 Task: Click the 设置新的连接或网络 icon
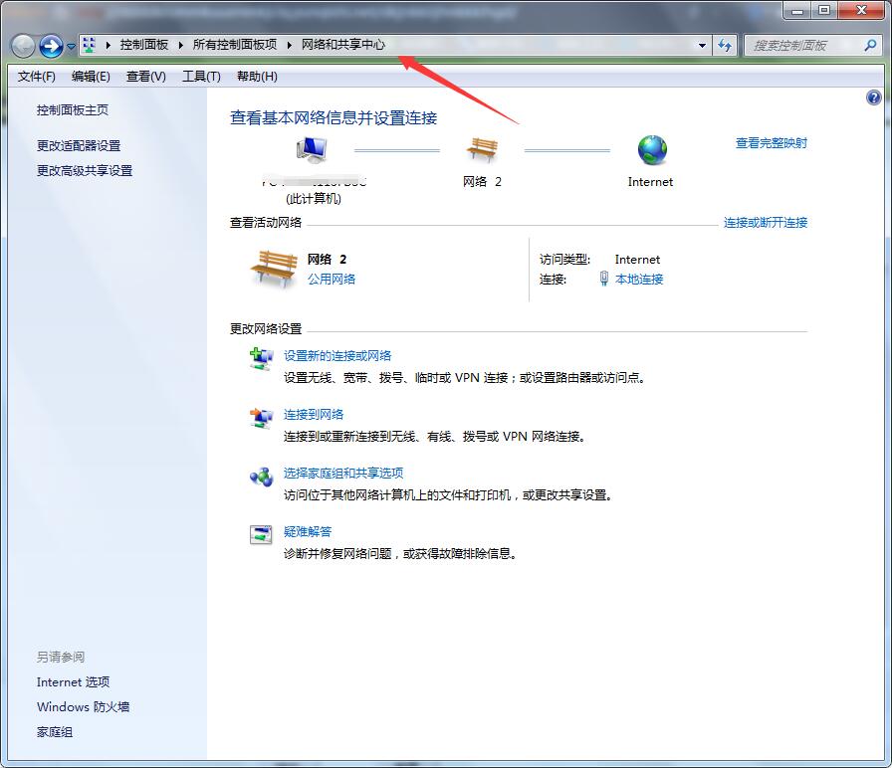(261, 360)
